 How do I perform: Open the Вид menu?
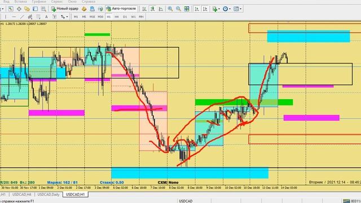click(x=6, y=1)
